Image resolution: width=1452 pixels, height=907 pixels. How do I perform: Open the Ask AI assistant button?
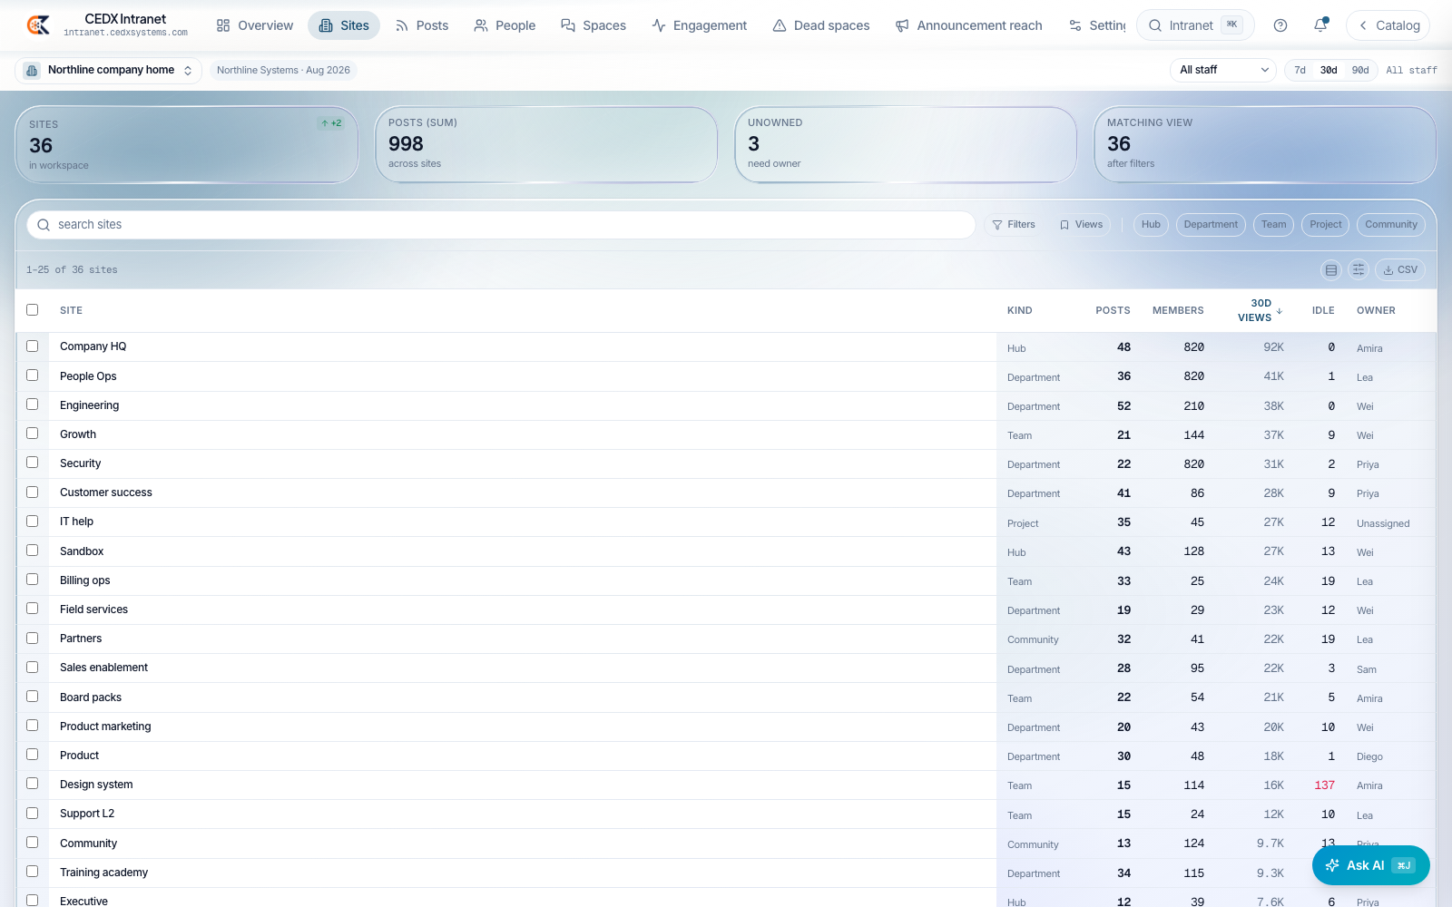point(1371,865)
